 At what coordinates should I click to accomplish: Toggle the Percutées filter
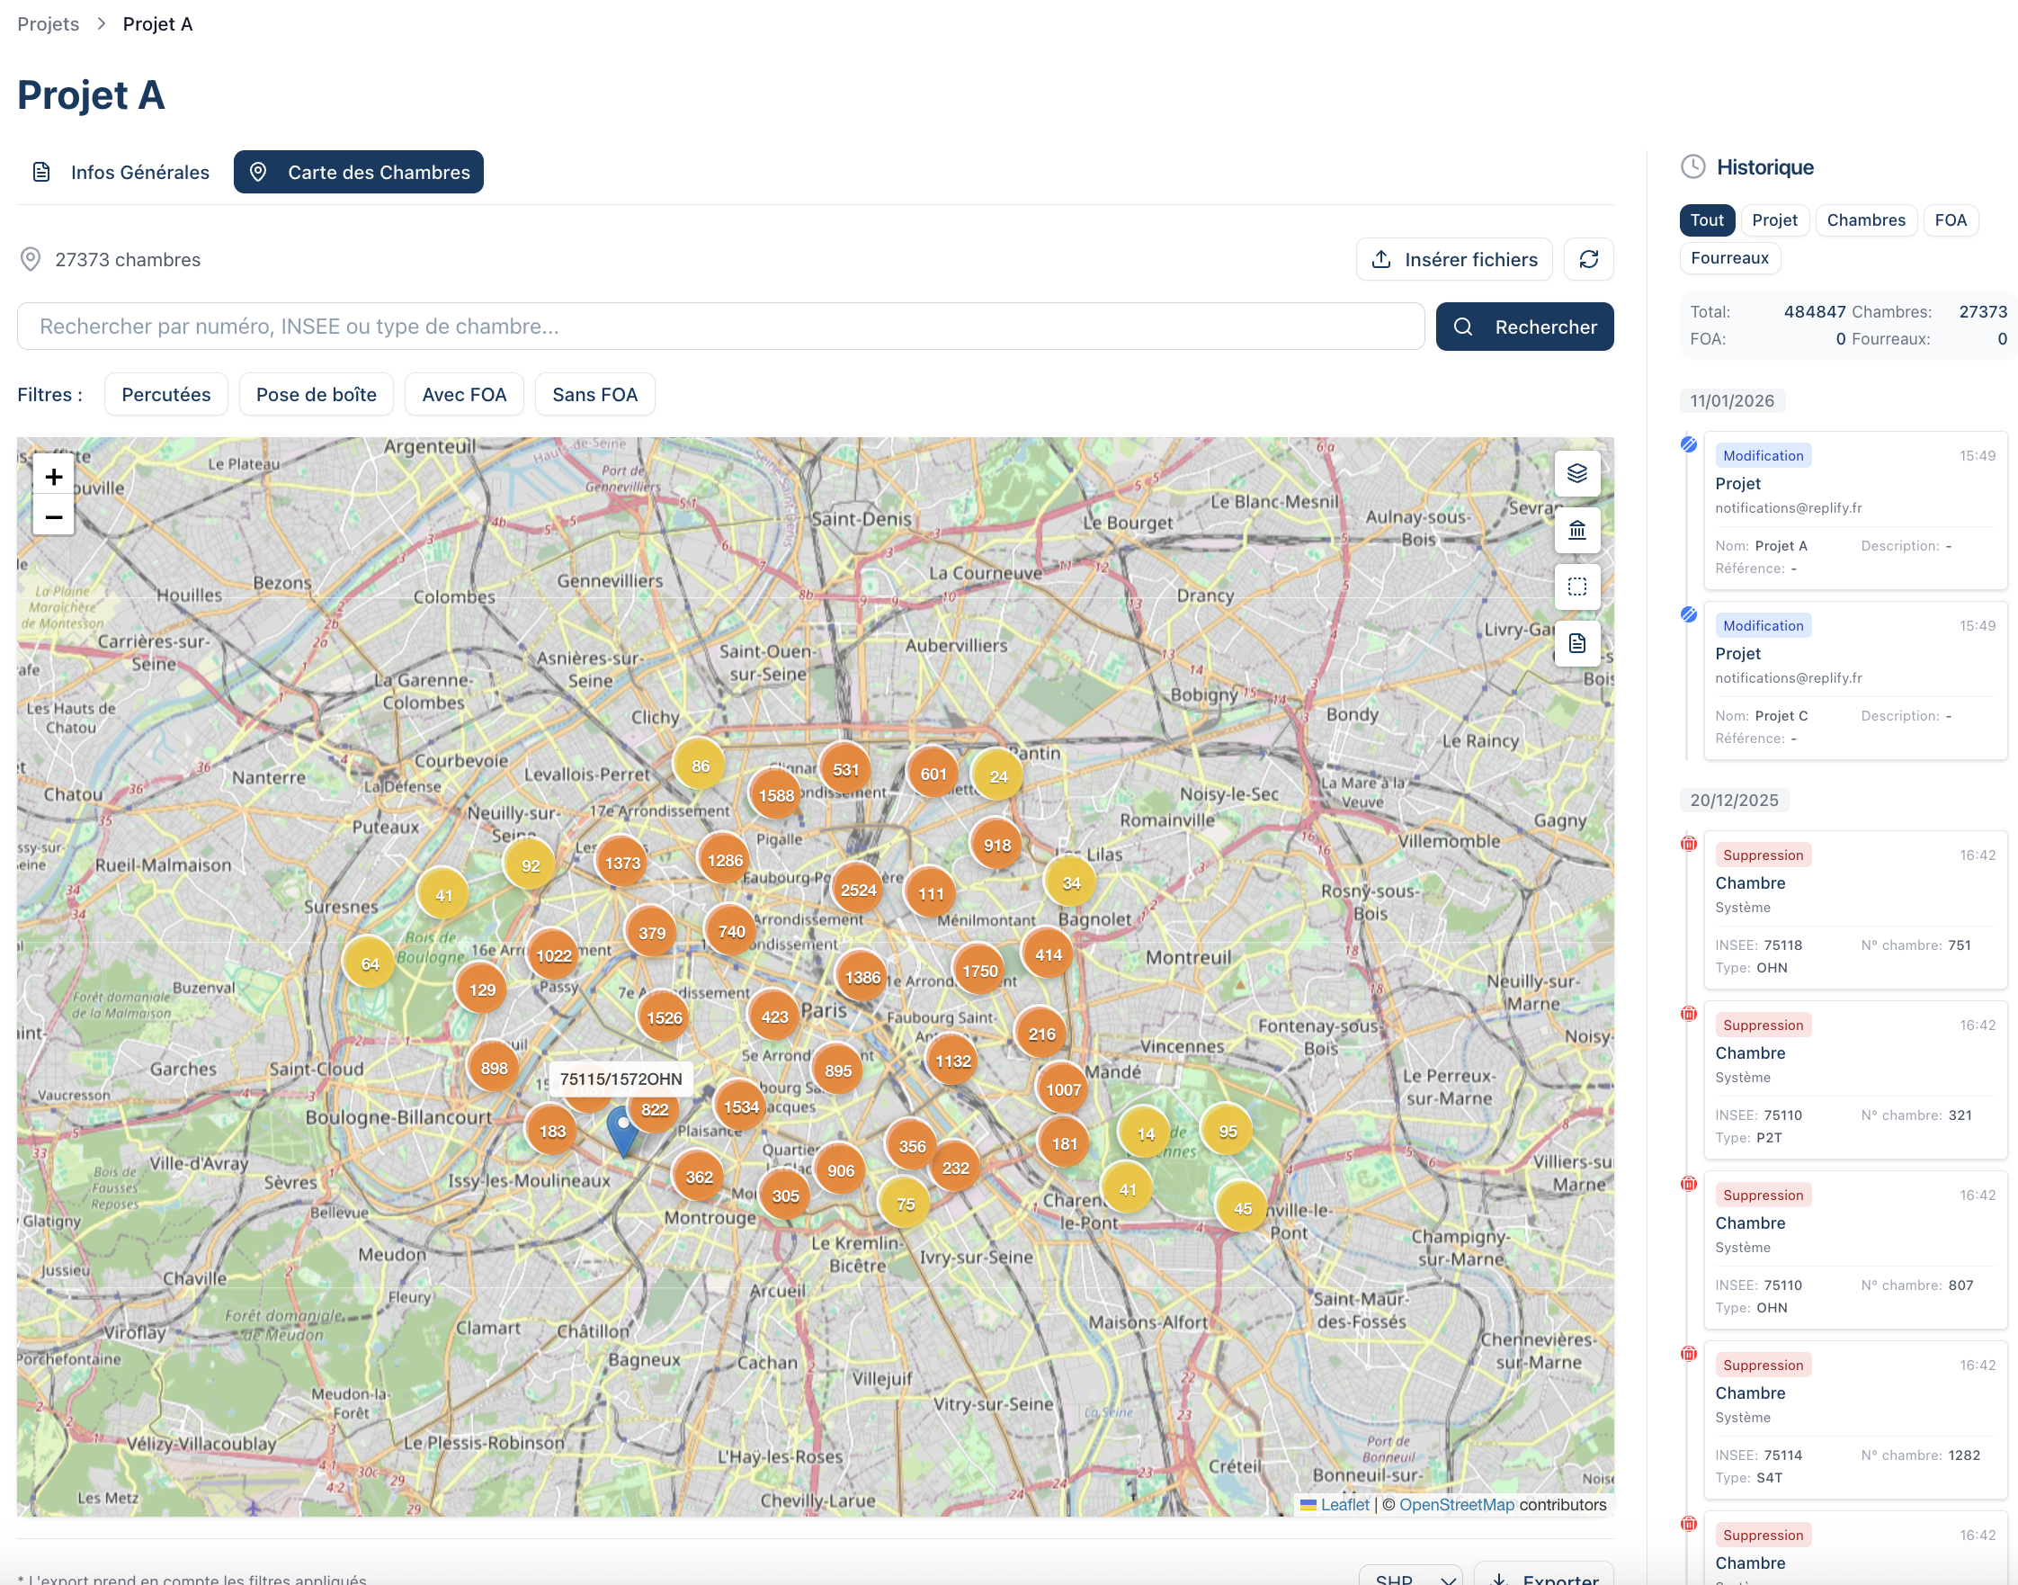click(166, 394)
